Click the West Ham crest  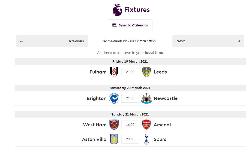pyautogui.click(x=114, y=125)
